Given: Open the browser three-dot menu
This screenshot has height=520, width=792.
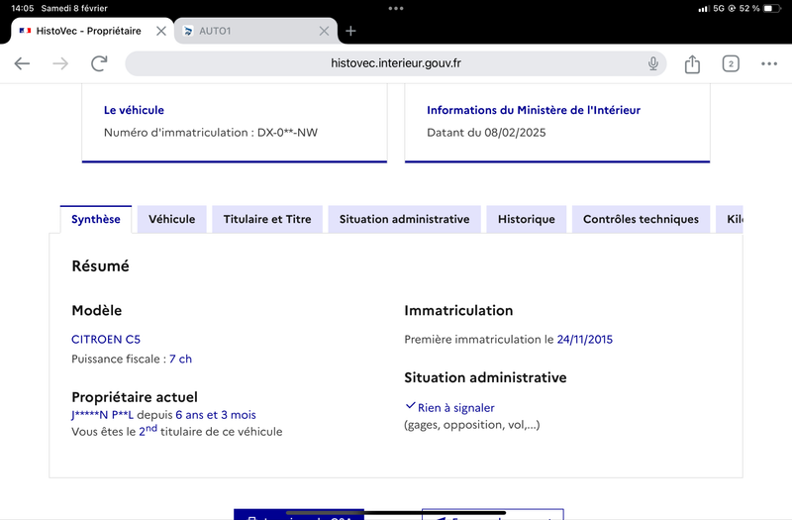Looking at the screenshot, I should 769,63.
